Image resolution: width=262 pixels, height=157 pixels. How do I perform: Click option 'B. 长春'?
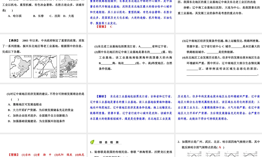tap(39, 16)
